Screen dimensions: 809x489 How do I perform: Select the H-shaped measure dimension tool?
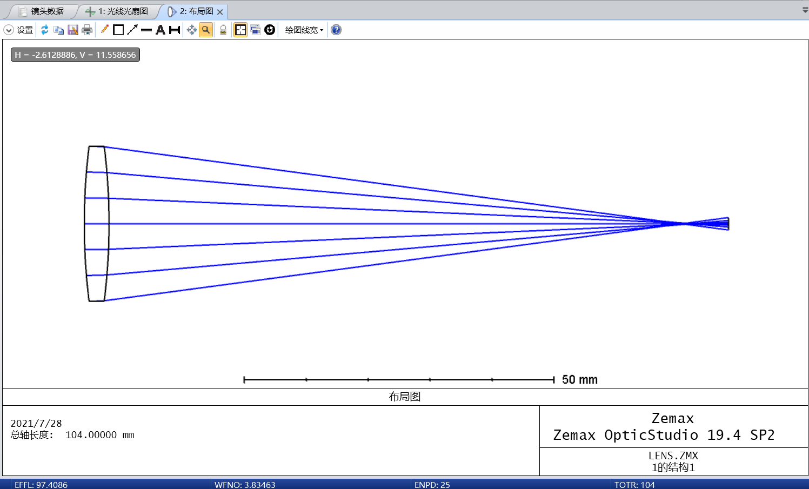pyautogui.click(x=175, y=30)
